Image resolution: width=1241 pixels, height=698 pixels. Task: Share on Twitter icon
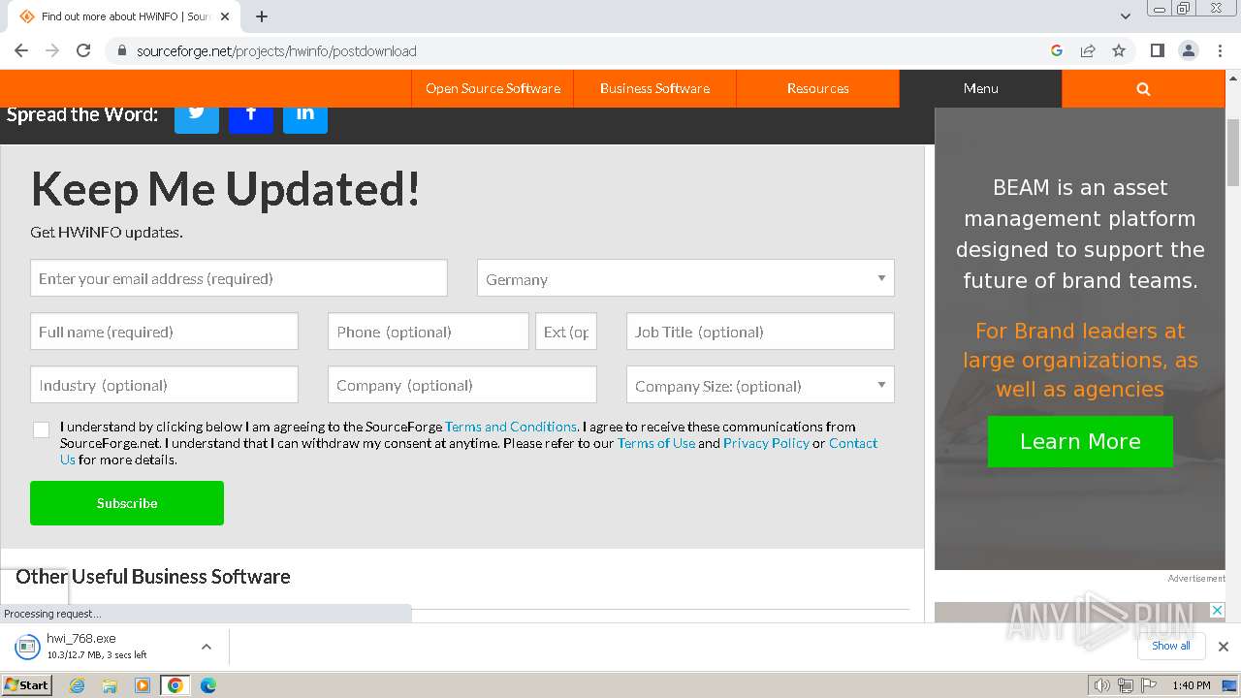pyautogui.click(x=197, y=117)
